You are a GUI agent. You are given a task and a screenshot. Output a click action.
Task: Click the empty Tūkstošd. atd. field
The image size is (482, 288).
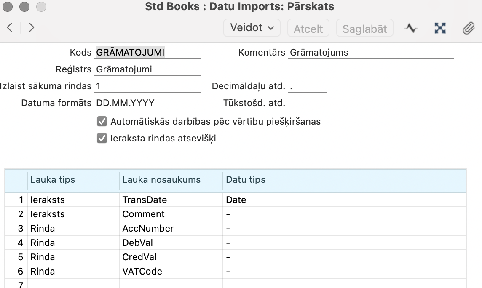308,103
